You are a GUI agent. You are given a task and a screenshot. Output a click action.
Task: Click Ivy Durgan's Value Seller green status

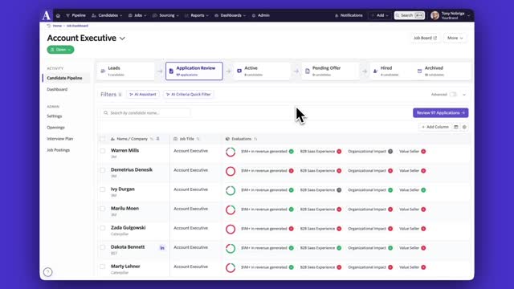pos(423,190)
